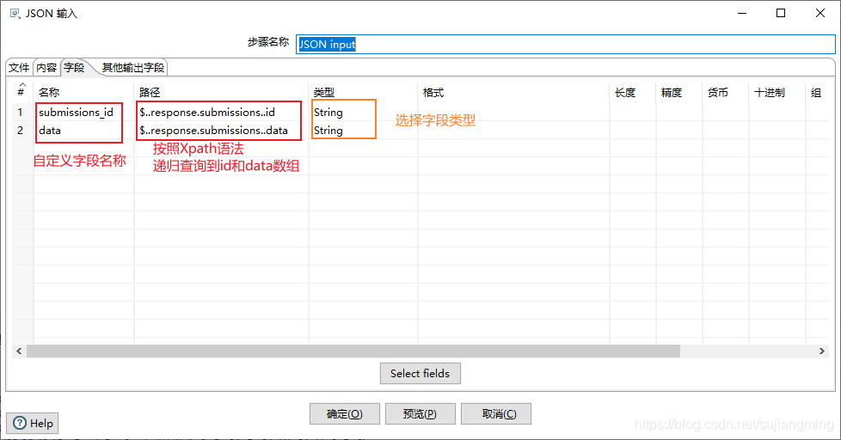
Task: Select the 字段 tab
Action: point(75,68)
